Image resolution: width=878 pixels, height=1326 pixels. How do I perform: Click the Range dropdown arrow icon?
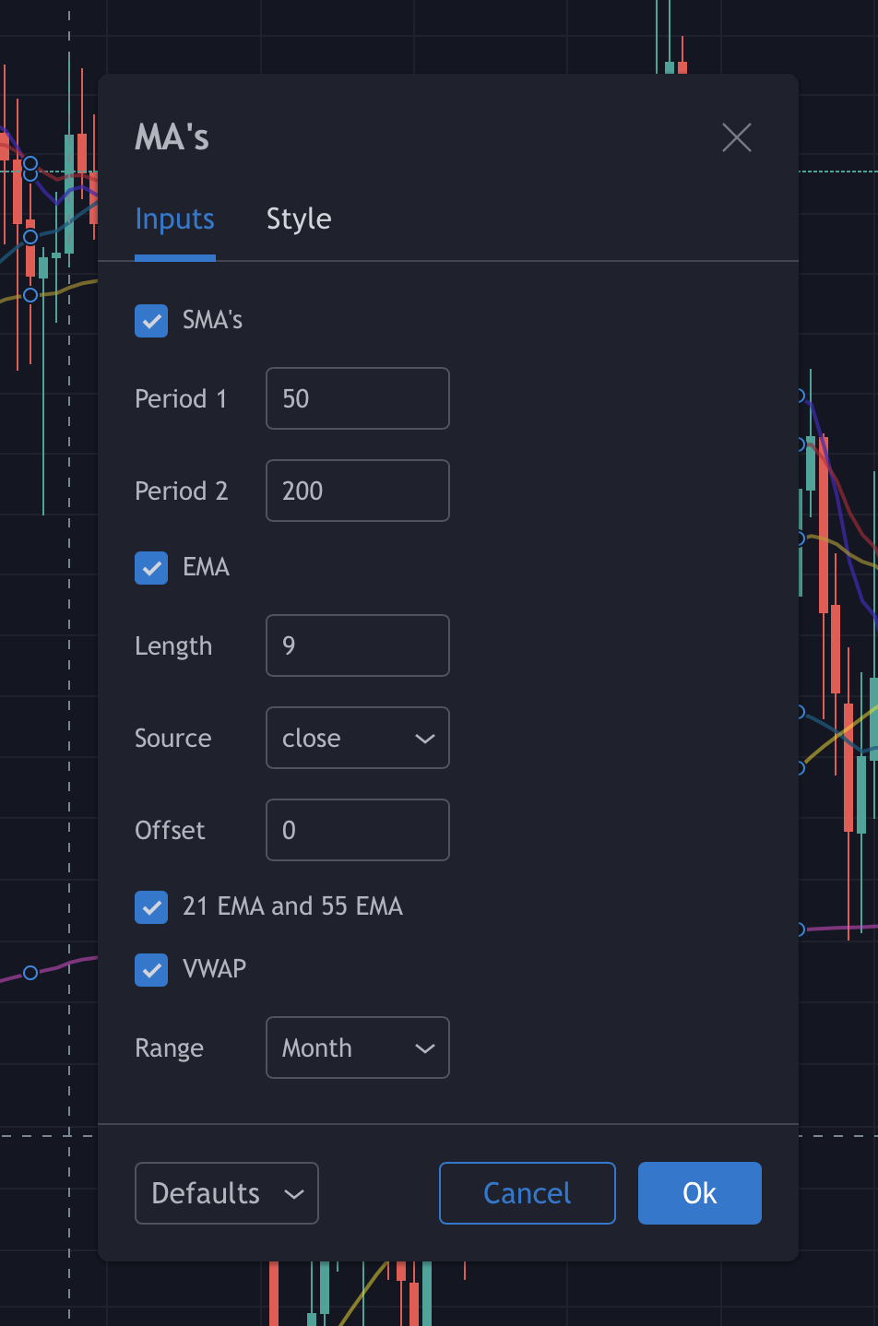point(423,1048)
